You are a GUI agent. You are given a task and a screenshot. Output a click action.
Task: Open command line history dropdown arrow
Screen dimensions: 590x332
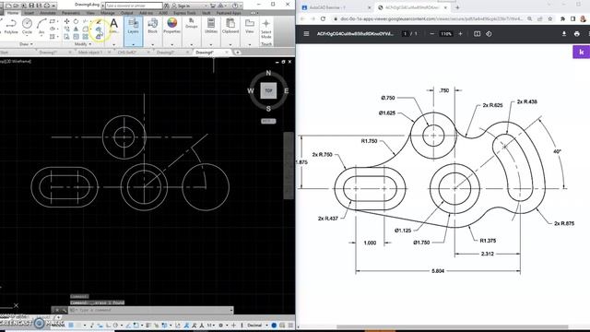[x=231, y=310]
